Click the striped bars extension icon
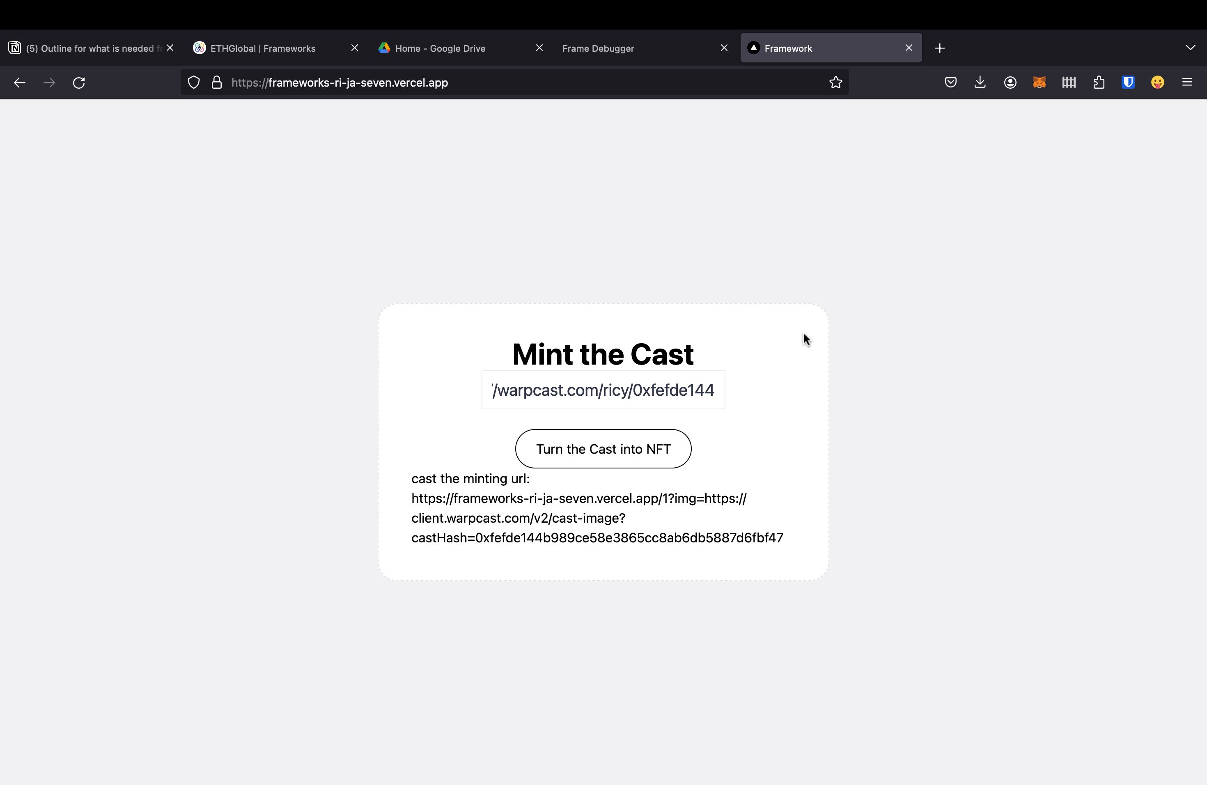Viewport: 1207px width, 785px height. [x=1069, y=83]
